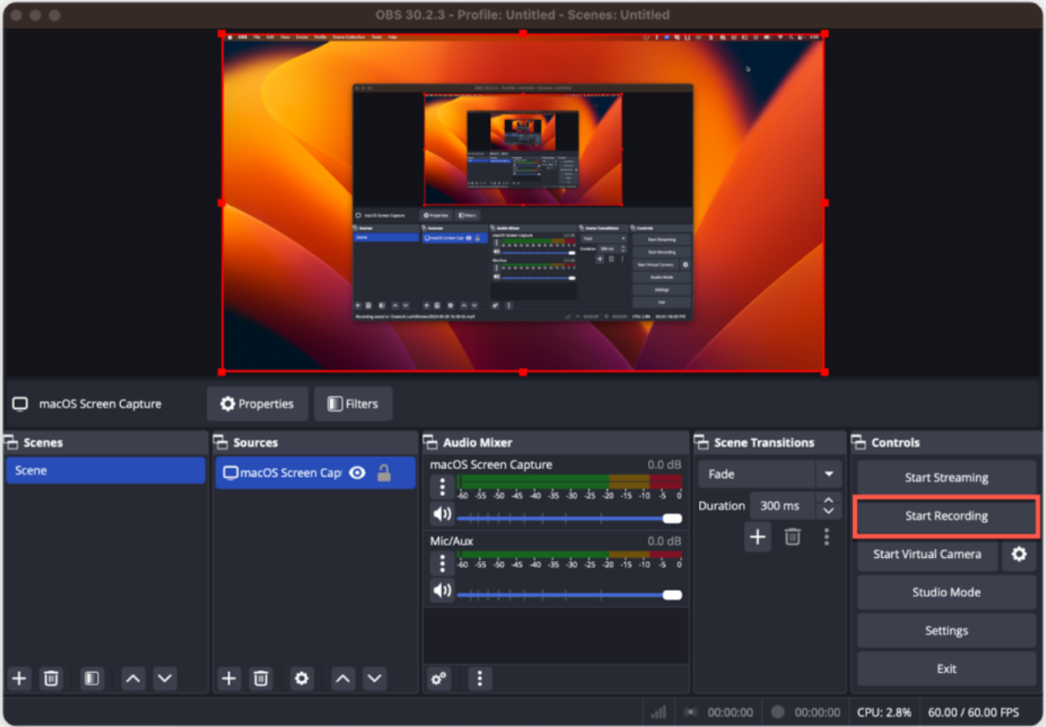This screenshot has width=1046, height=727.
Task: Open Filters for the selected source
Action: pyautogui.click(x=353, y=403)
